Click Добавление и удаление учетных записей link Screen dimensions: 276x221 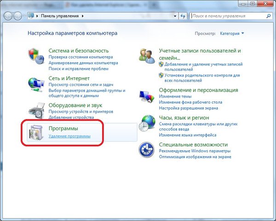[203, 67]
